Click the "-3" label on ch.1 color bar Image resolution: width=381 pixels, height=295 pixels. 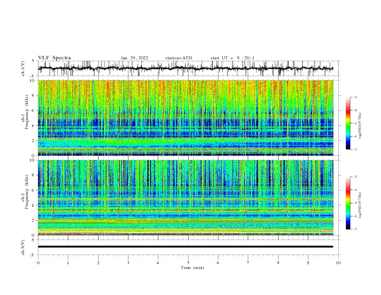355,97
